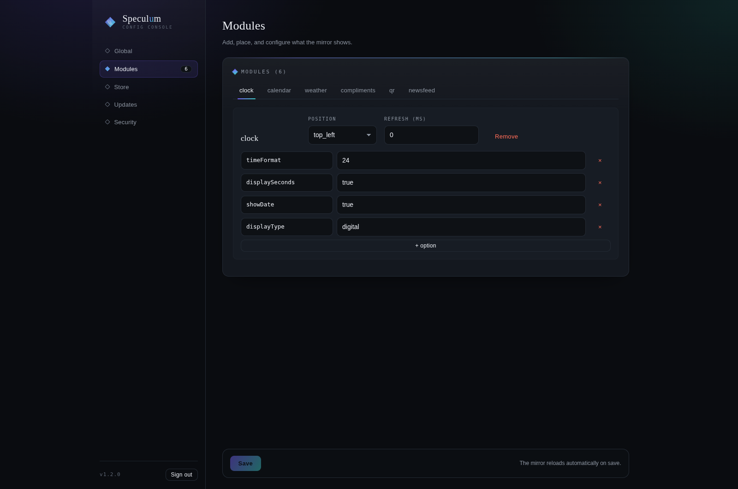Screen dimensions: 738x489
Task: Open the Position dropdown showing top_left
Action: (x=342, y=135)
